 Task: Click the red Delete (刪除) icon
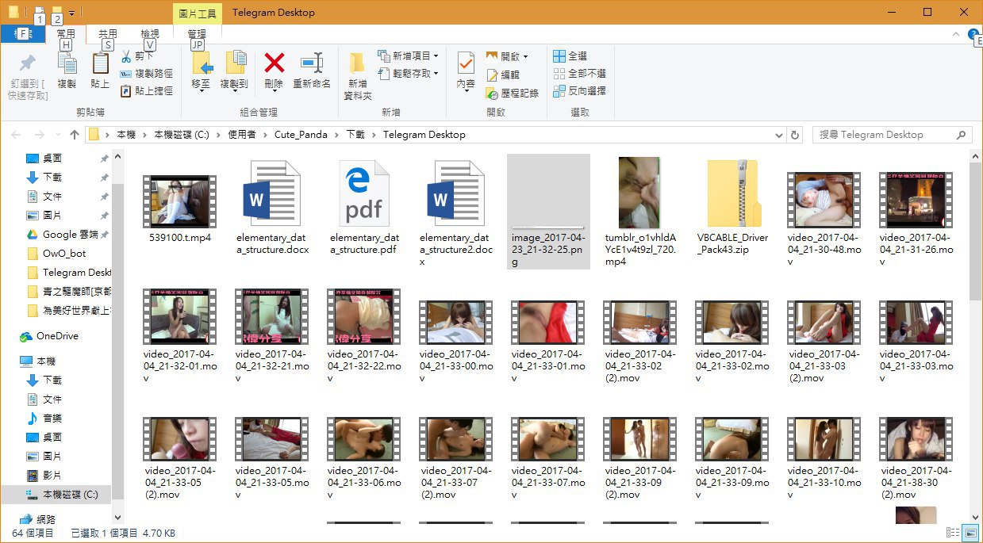pos(275,63)
